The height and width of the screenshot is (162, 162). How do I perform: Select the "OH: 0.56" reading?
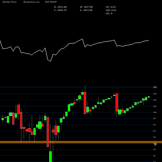(111, 10)
